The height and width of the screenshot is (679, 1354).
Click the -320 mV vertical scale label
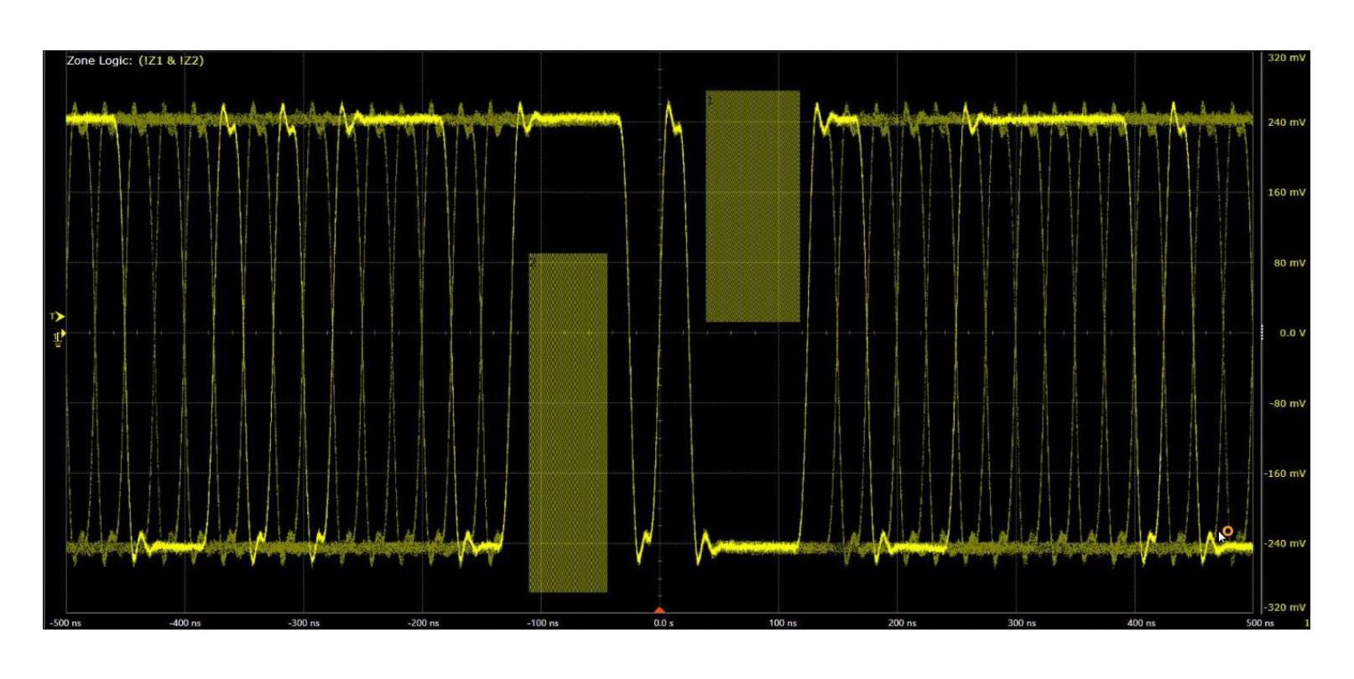(x=1285, y=607)
